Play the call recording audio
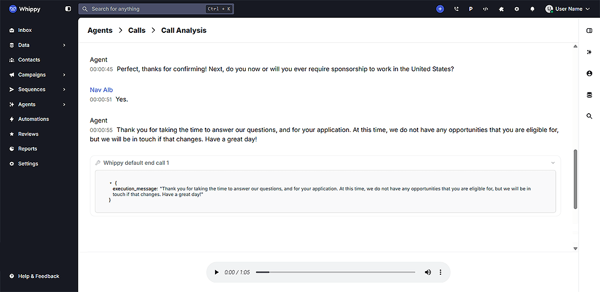This screenshot has width=600, height=292. click(217, 272)
